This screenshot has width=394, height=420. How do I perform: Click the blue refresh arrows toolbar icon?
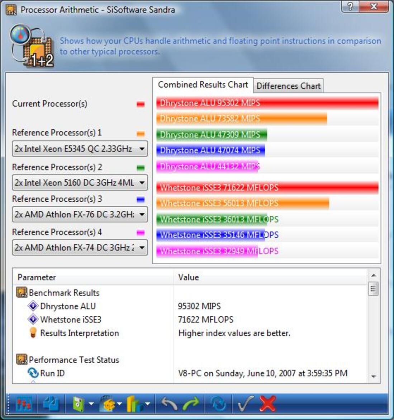(218, 403)
